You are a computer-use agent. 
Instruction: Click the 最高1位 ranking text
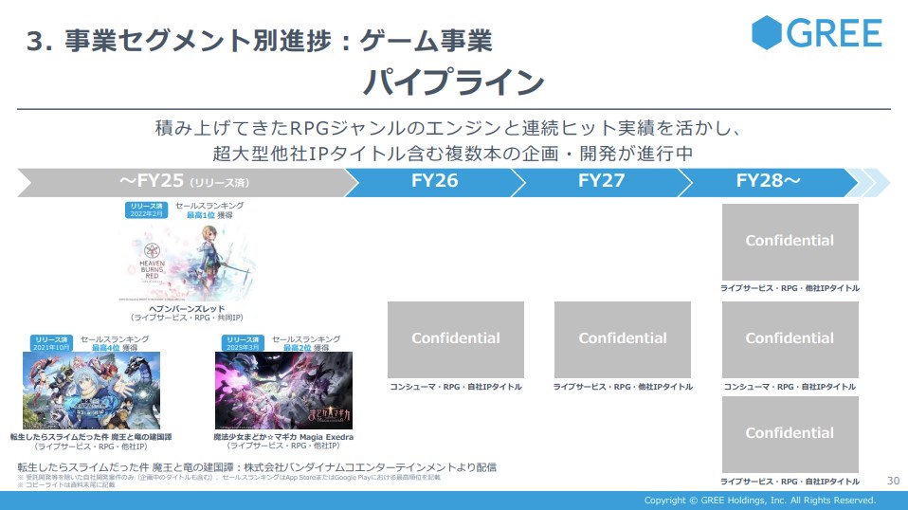pos(200,215)
